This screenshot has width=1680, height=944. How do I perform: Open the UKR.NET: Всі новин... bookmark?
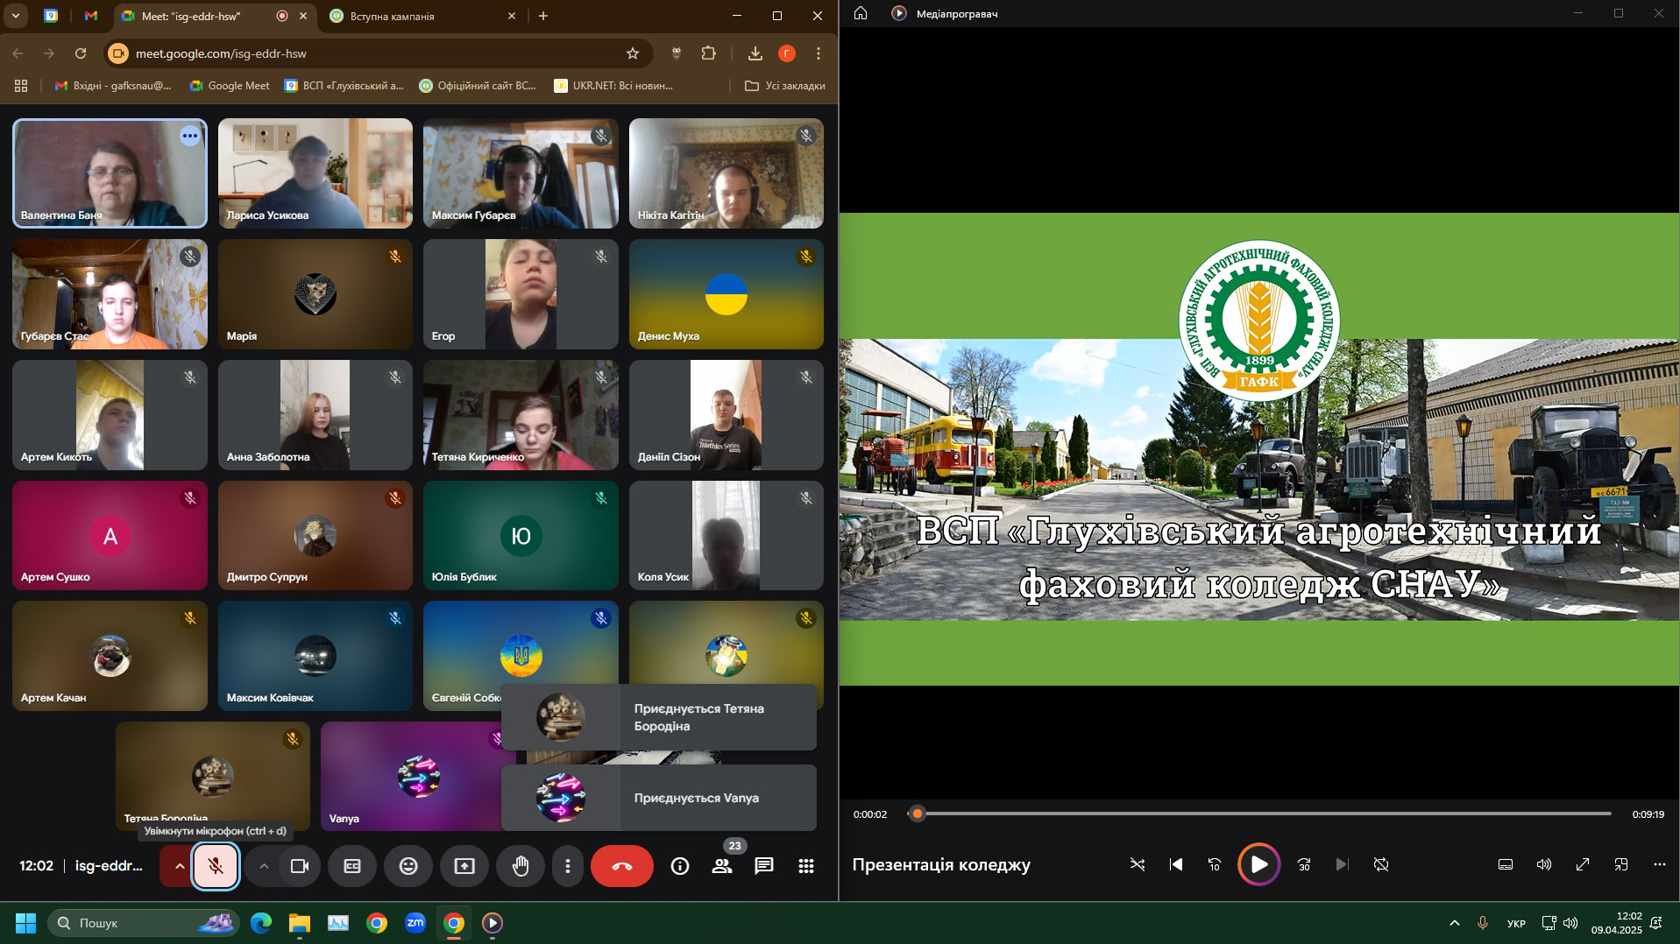click(613, 86)
